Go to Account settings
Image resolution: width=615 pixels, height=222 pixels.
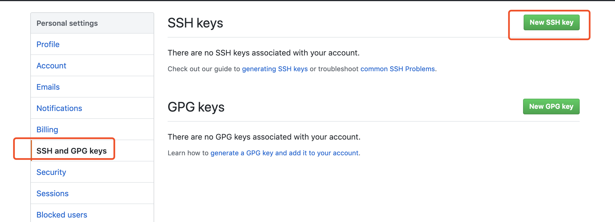(51, 66)
